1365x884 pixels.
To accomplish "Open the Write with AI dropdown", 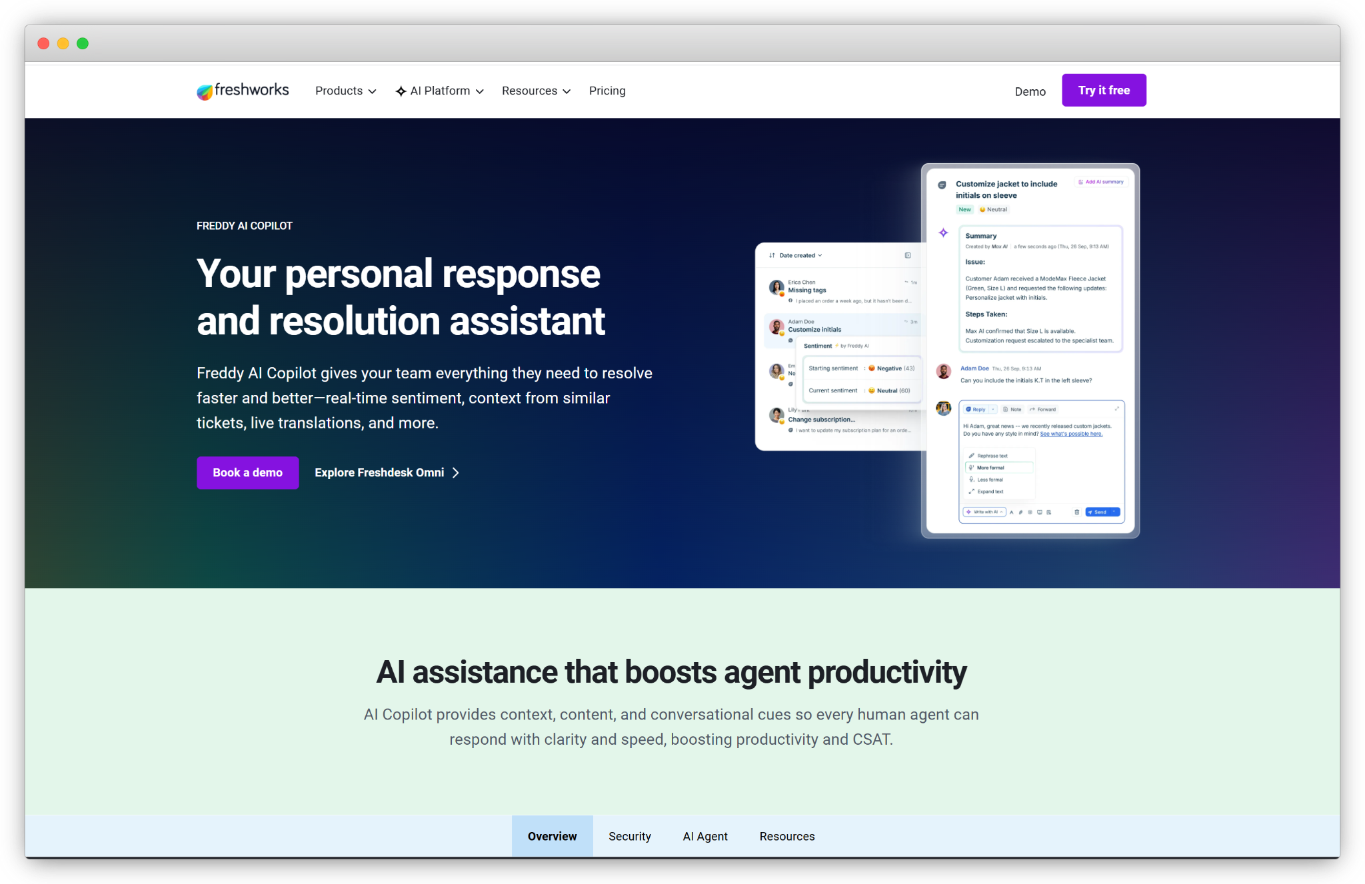I will tap(984, 512).
